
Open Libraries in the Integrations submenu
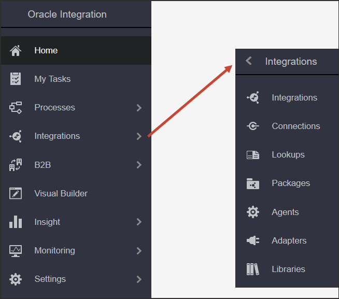click(x=287, y=269)
